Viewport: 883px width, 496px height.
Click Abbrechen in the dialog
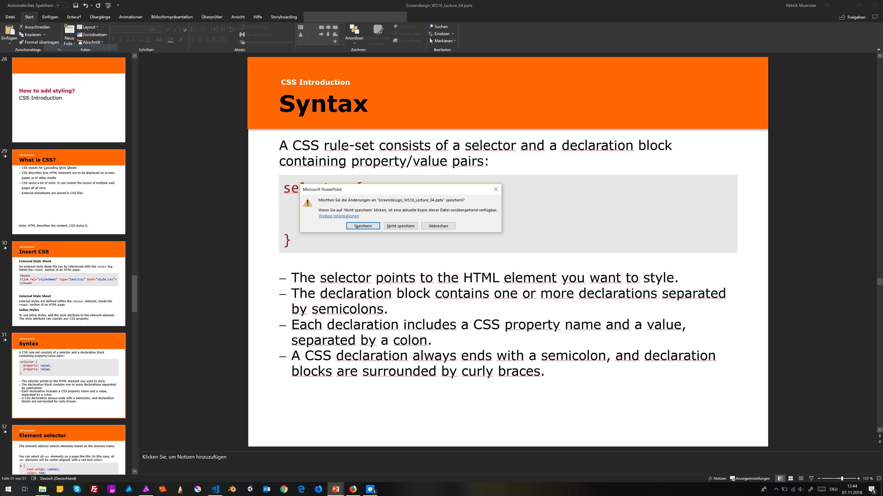[x=438, y=226]
